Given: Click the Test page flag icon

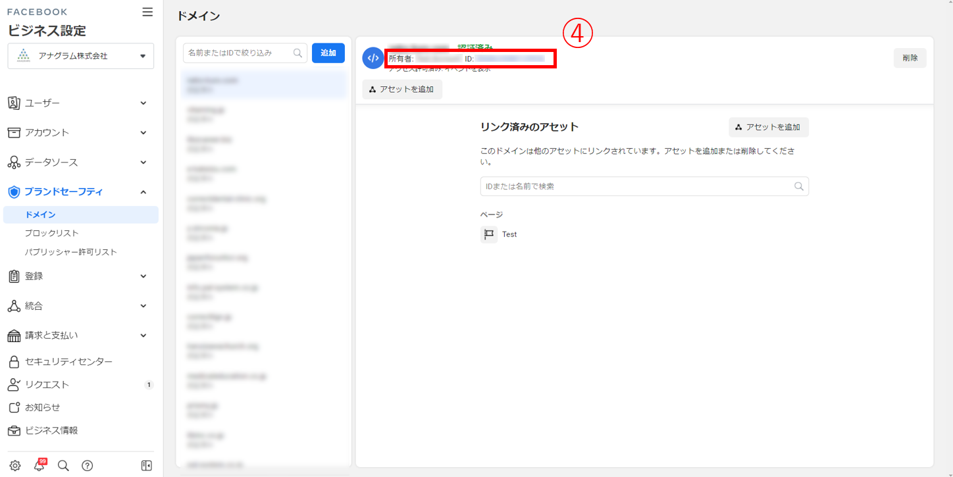Looking at the screenshot, I should 488,234.
